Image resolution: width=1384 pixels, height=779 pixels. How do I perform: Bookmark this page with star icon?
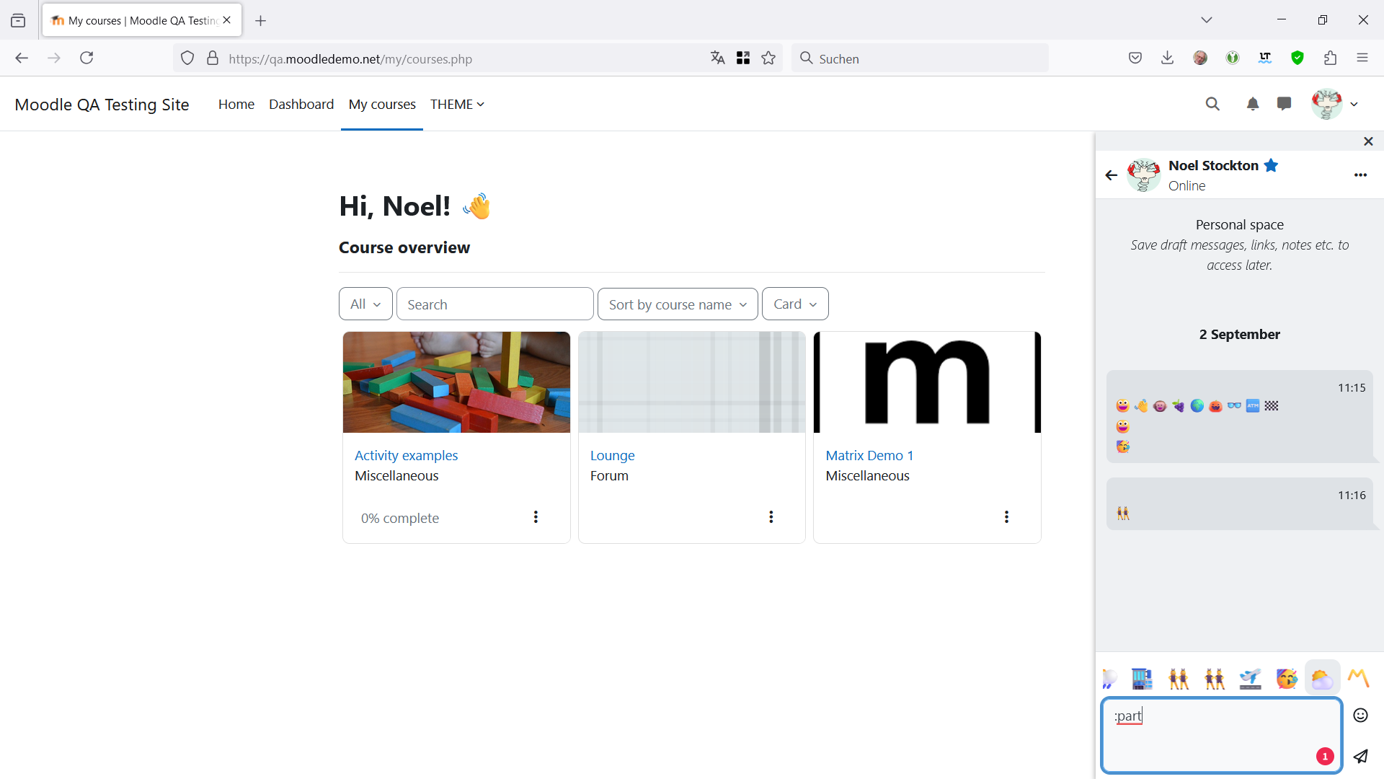coord(768,58)
